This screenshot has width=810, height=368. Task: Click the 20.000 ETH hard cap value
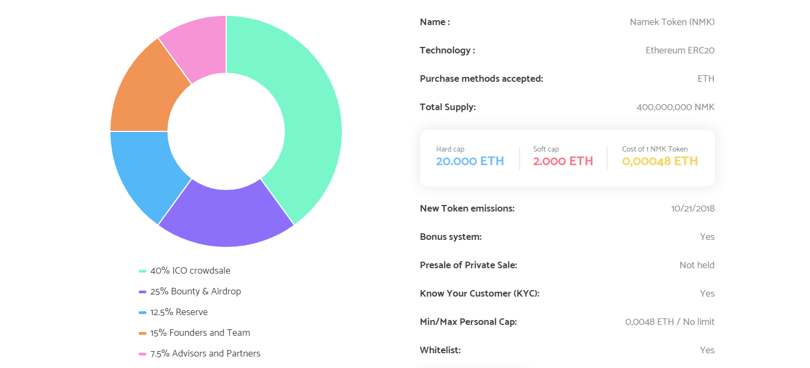click(470, 161)
